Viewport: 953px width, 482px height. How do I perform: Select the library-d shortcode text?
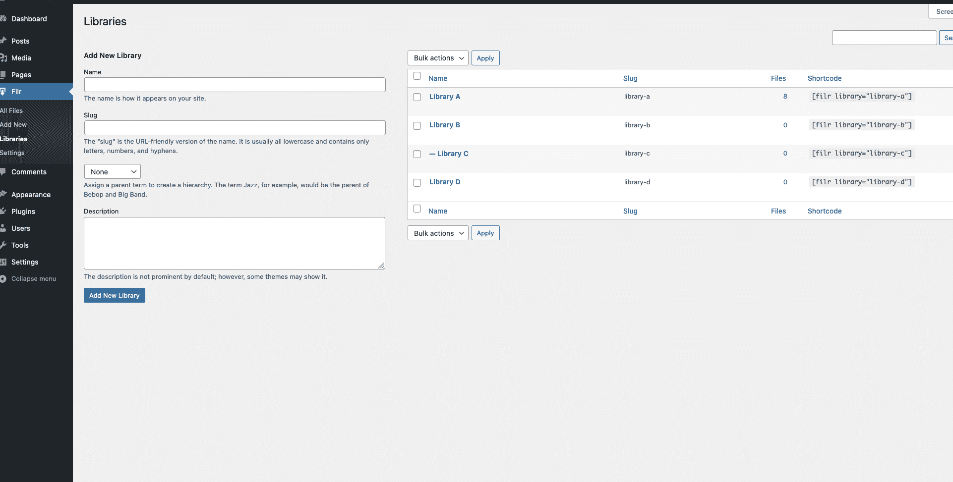(862, 182)
